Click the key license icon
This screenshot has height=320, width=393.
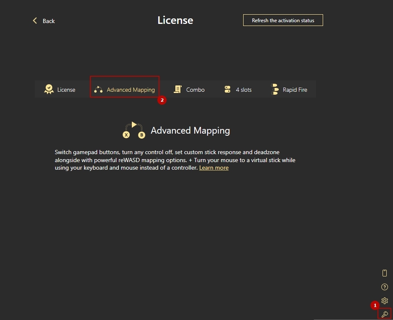coord(385,314)
